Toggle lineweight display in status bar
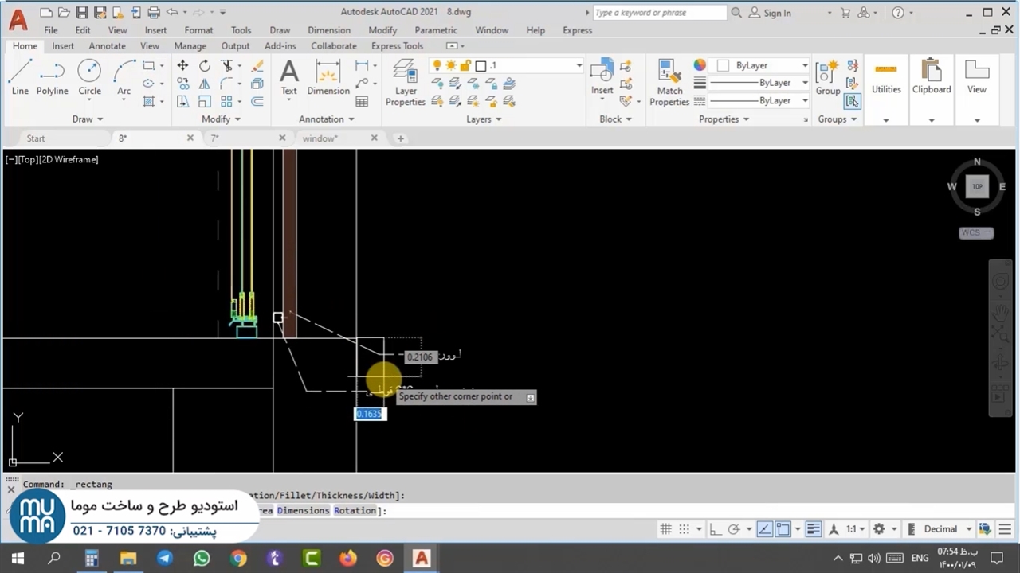The height and width of the screenshot is (573, 1020). (813, 529)
